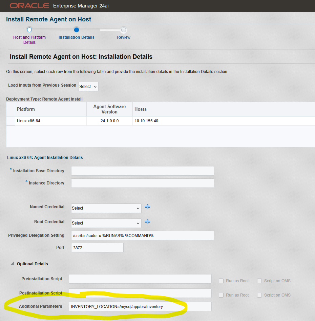This screenshot has width=315, height=321.
Task: Enable Script on OMS for Preinstallation Script
Action: tap(259, 281)
